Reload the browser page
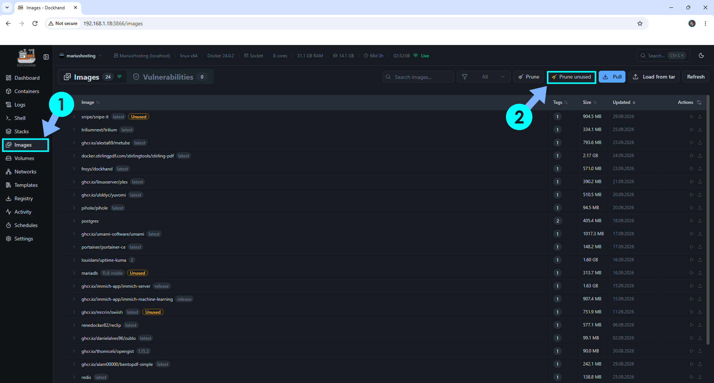This screenshot has height=383, width=714. pyautogui.click(x=35, y=23)
